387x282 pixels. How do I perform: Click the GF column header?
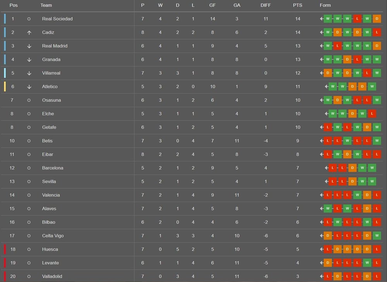(212, 5)
